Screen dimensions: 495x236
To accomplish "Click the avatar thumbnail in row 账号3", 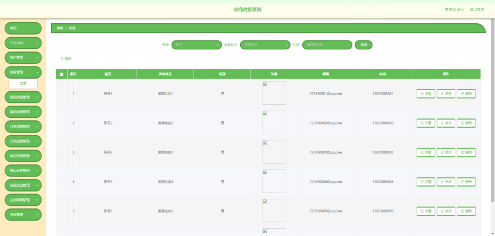I will (x=274, y=152).
